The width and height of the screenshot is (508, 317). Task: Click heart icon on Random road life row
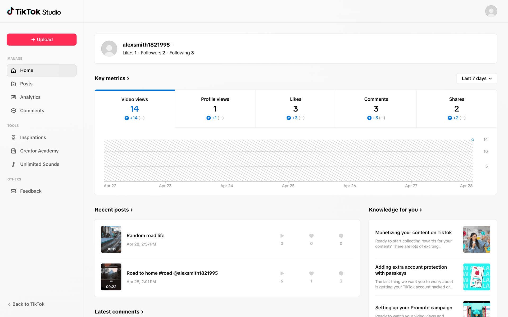pyautogui.click(x=311, y=236)
